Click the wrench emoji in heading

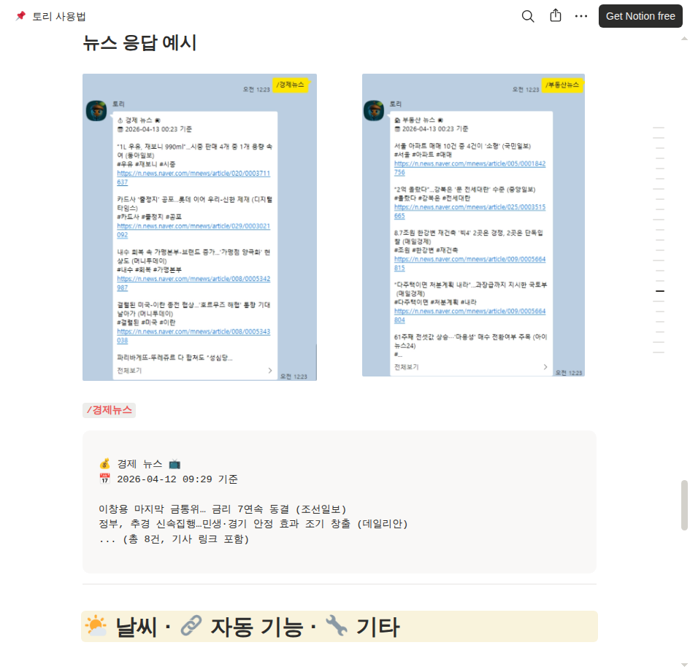click(337, 626)
